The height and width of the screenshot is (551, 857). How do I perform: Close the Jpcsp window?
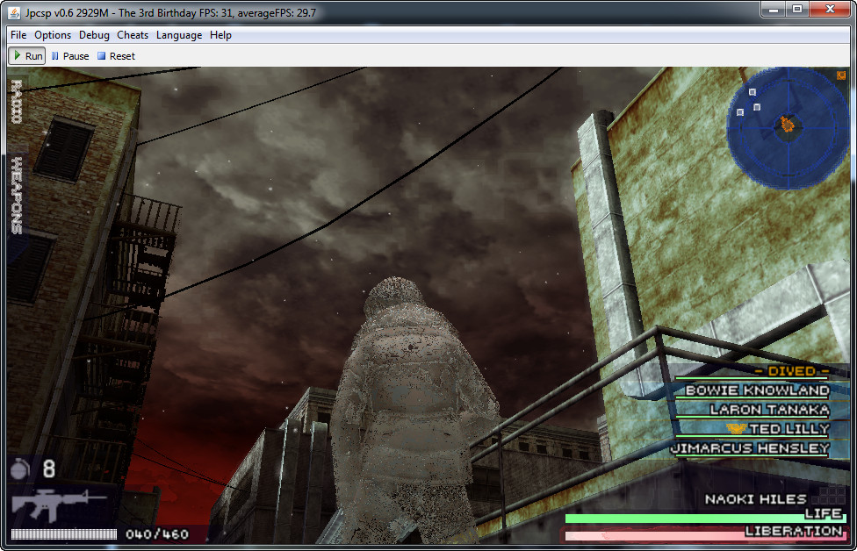coord(830,10)
